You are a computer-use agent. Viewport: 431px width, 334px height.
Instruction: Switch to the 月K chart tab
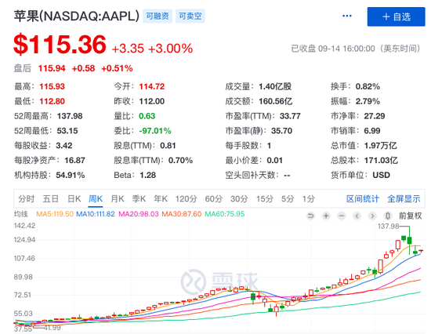pyautogui.click(x=118, y=198)
